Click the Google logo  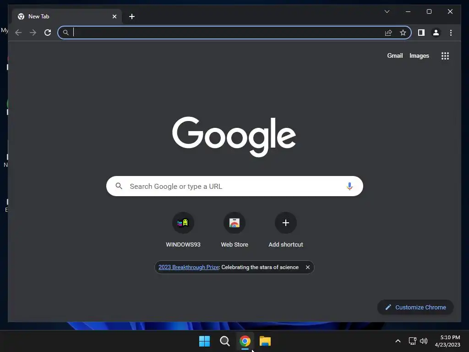click(x=234, y=137)
